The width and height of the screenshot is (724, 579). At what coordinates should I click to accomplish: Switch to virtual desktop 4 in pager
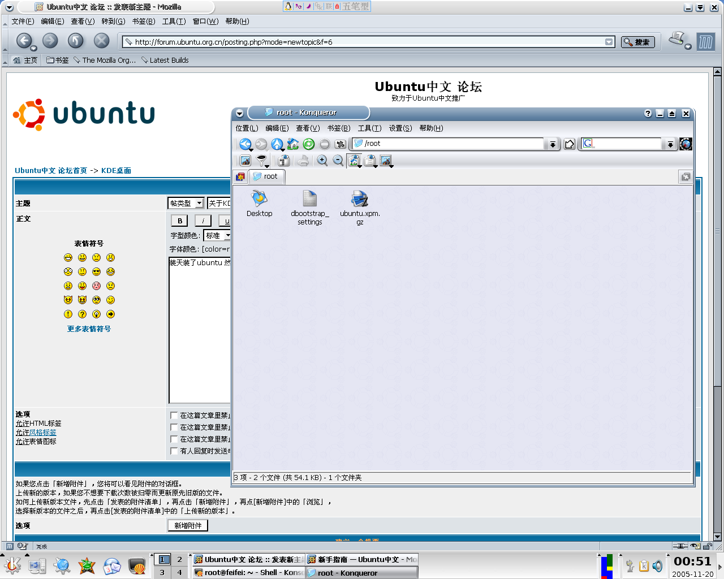coord(180,572)
